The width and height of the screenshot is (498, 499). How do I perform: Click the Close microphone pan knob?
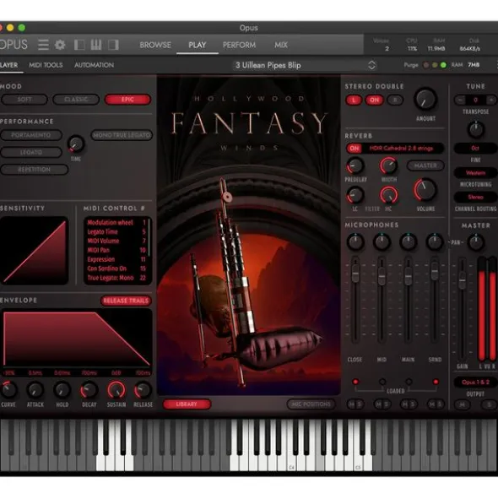pos(355,241)
